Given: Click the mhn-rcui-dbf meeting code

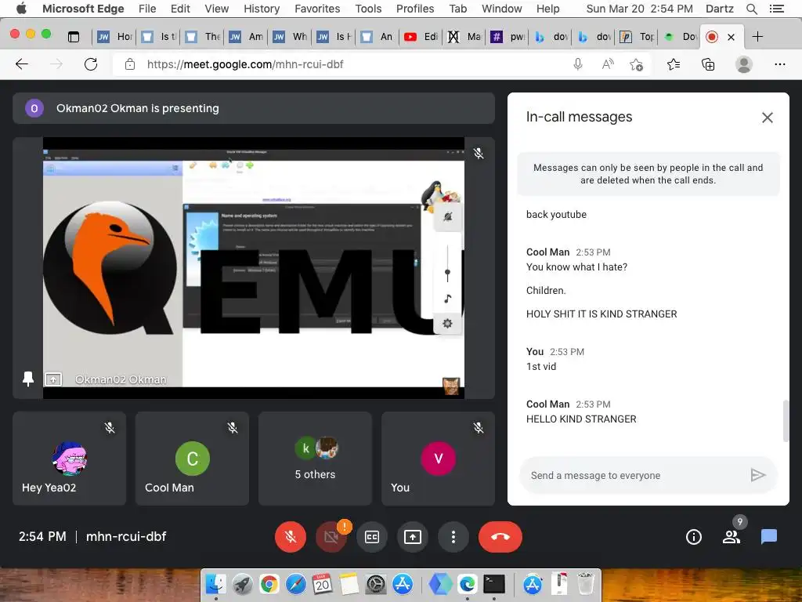Looking at the screenshot, I should point(126,536).
